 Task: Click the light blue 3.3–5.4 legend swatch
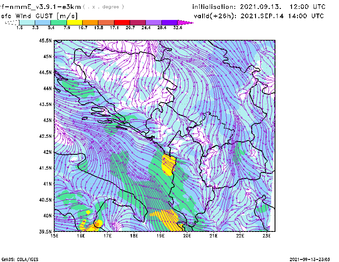pos(43,22)
